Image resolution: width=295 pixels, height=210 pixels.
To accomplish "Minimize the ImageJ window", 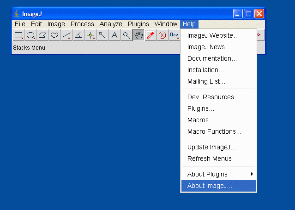I will pos(238,14).
